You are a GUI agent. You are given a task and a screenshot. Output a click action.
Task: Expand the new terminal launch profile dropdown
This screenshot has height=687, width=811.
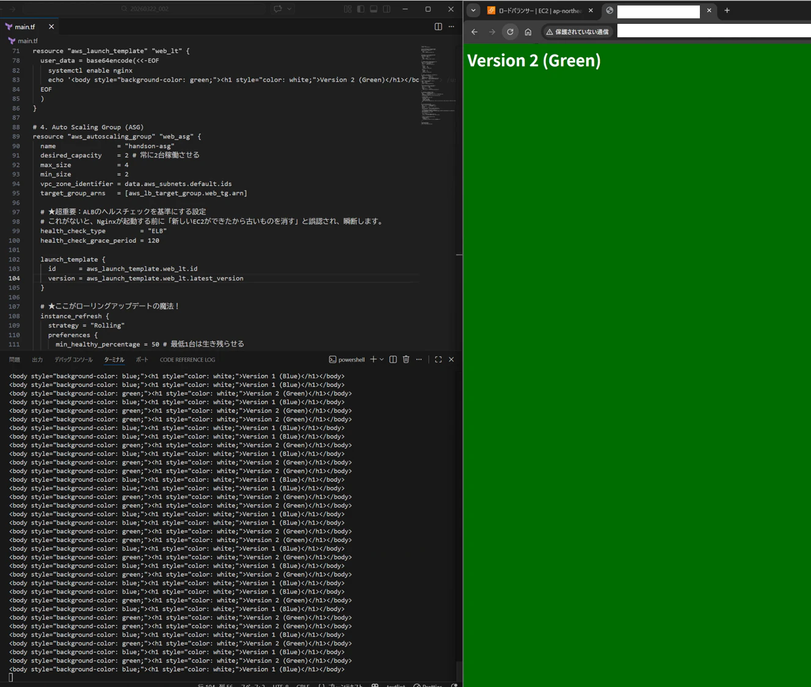[382, 359]
